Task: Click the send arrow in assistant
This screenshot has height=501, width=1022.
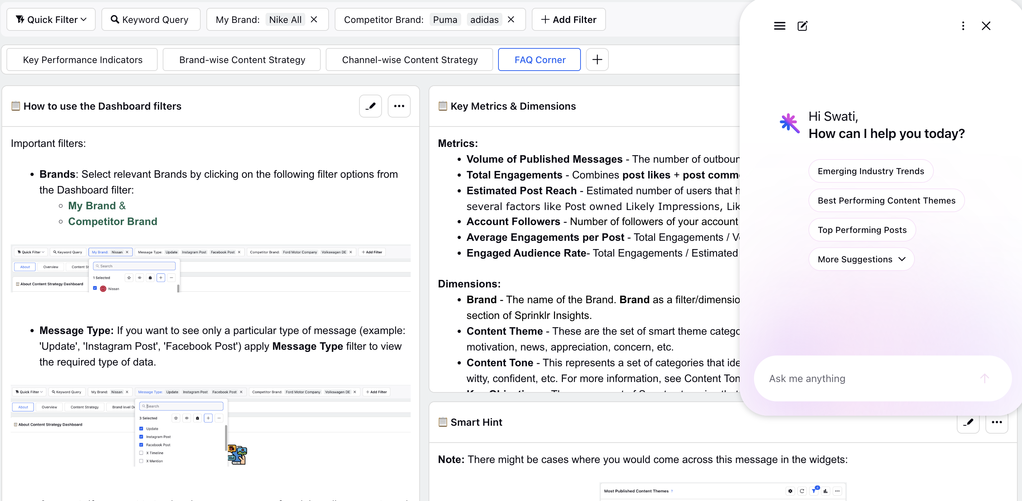Action: coord(984,378)
